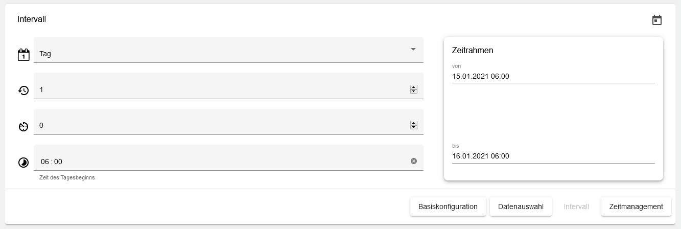This screenshot has height=229, width=681.
Task: Decrease the offset value showing 0
Action: pyautogui.click(x=414, y=127)
